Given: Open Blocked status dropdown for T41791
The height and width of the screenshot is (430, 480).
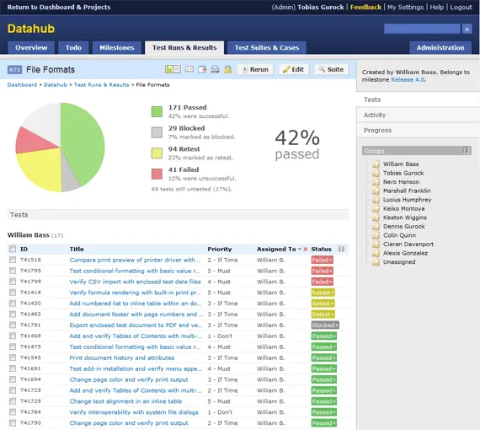Looking at the screenshot, I should [x=325, y=325].
